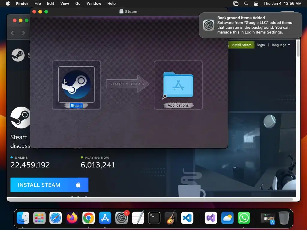The height and width of the screenshot is (230, 307).
Task: Open the File menu
Action: click(37, 4)
